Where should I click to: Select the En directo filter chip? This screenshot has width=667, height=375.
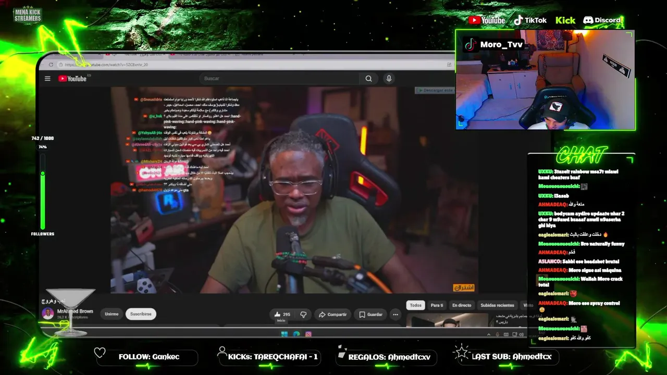pyautogui.click(x=462, y=305)
